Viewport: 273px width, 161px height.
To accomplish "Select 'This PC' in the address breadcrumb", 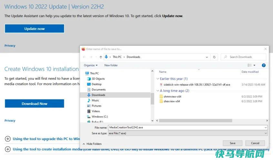I will point(117,57).
